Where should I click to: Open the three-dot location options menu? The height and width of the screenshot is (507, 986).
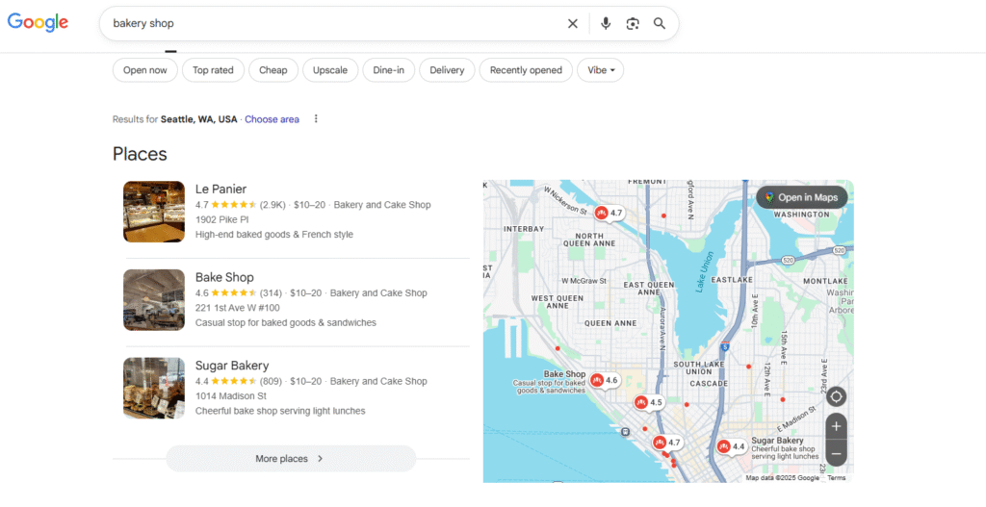tap(316, 118)
